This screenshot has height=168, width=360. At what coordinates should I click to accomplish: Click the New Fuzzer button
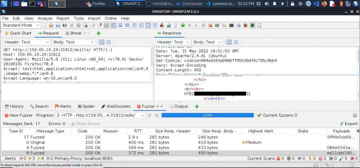(19, 115)
